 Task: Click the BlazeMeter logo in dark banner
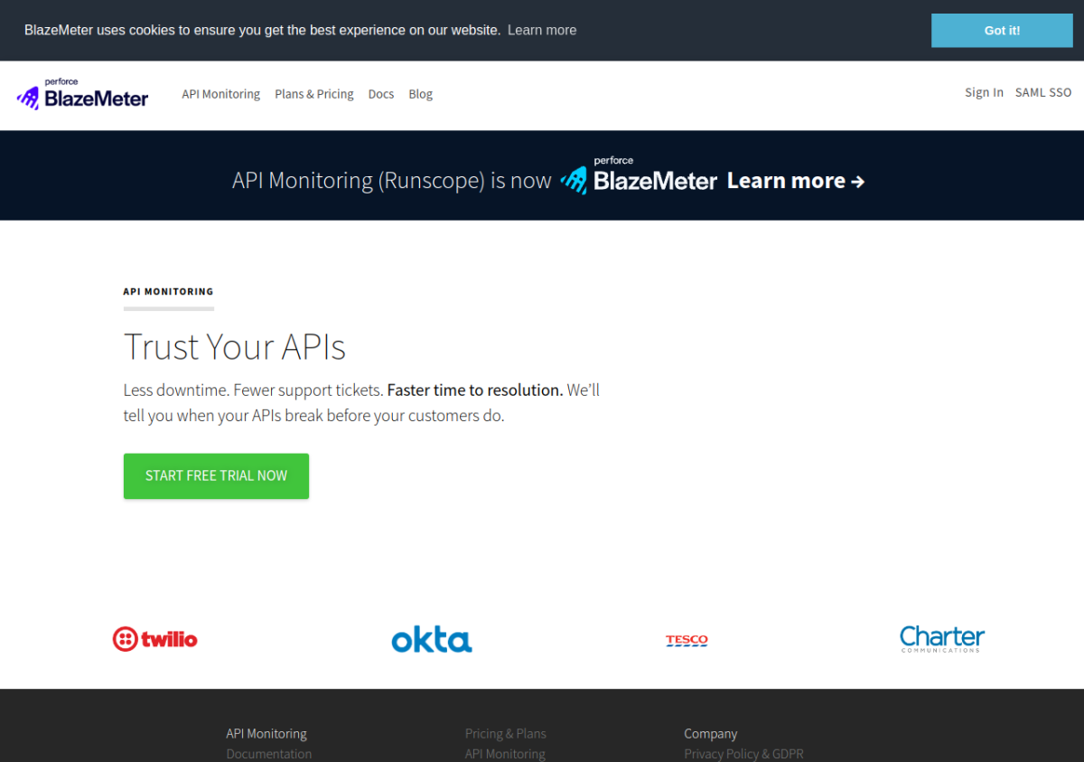pos(639,174)
